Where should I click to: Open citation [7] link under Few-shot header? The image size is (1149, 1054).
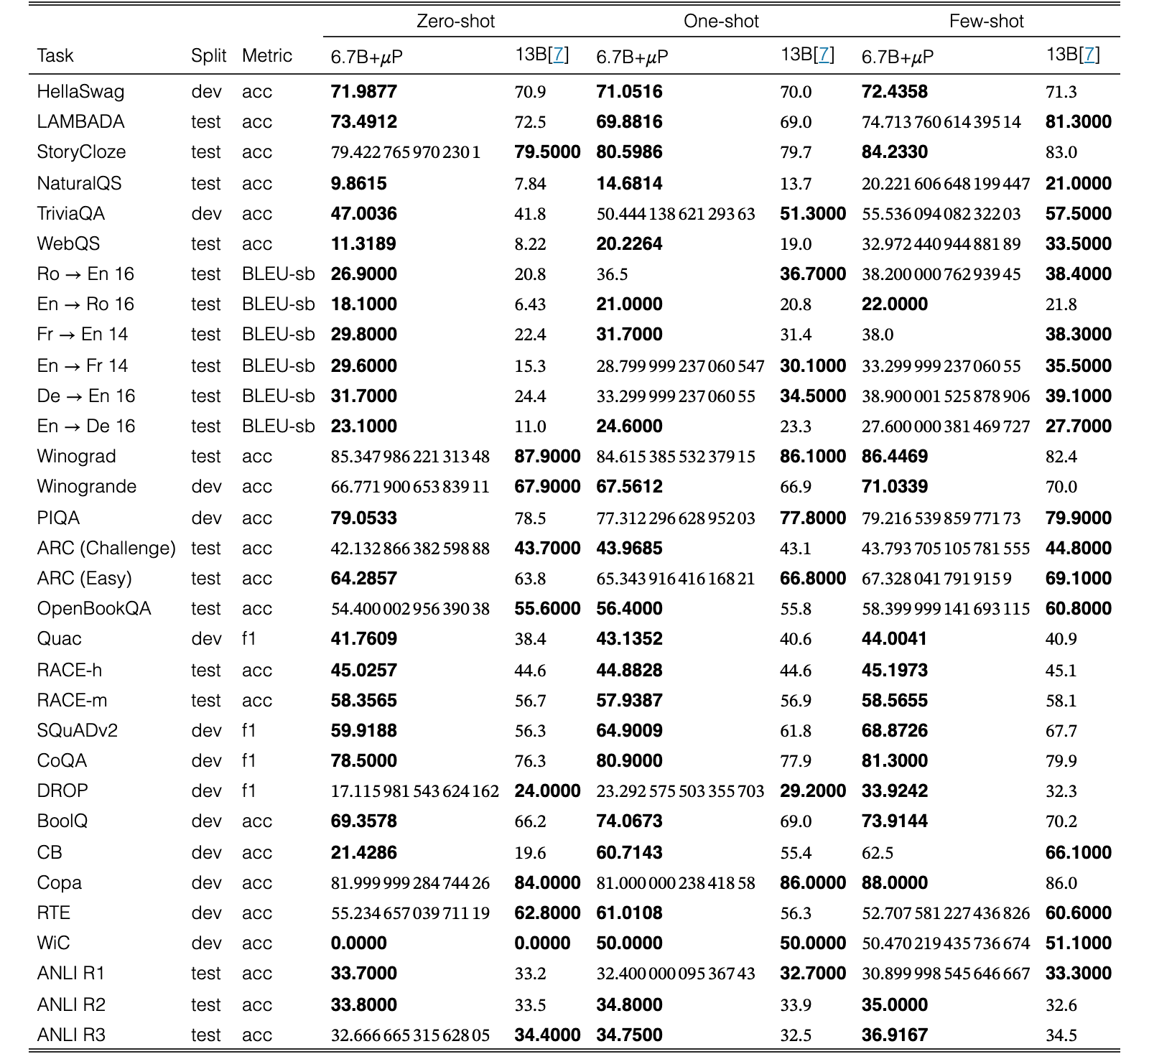click(1089, 55)
